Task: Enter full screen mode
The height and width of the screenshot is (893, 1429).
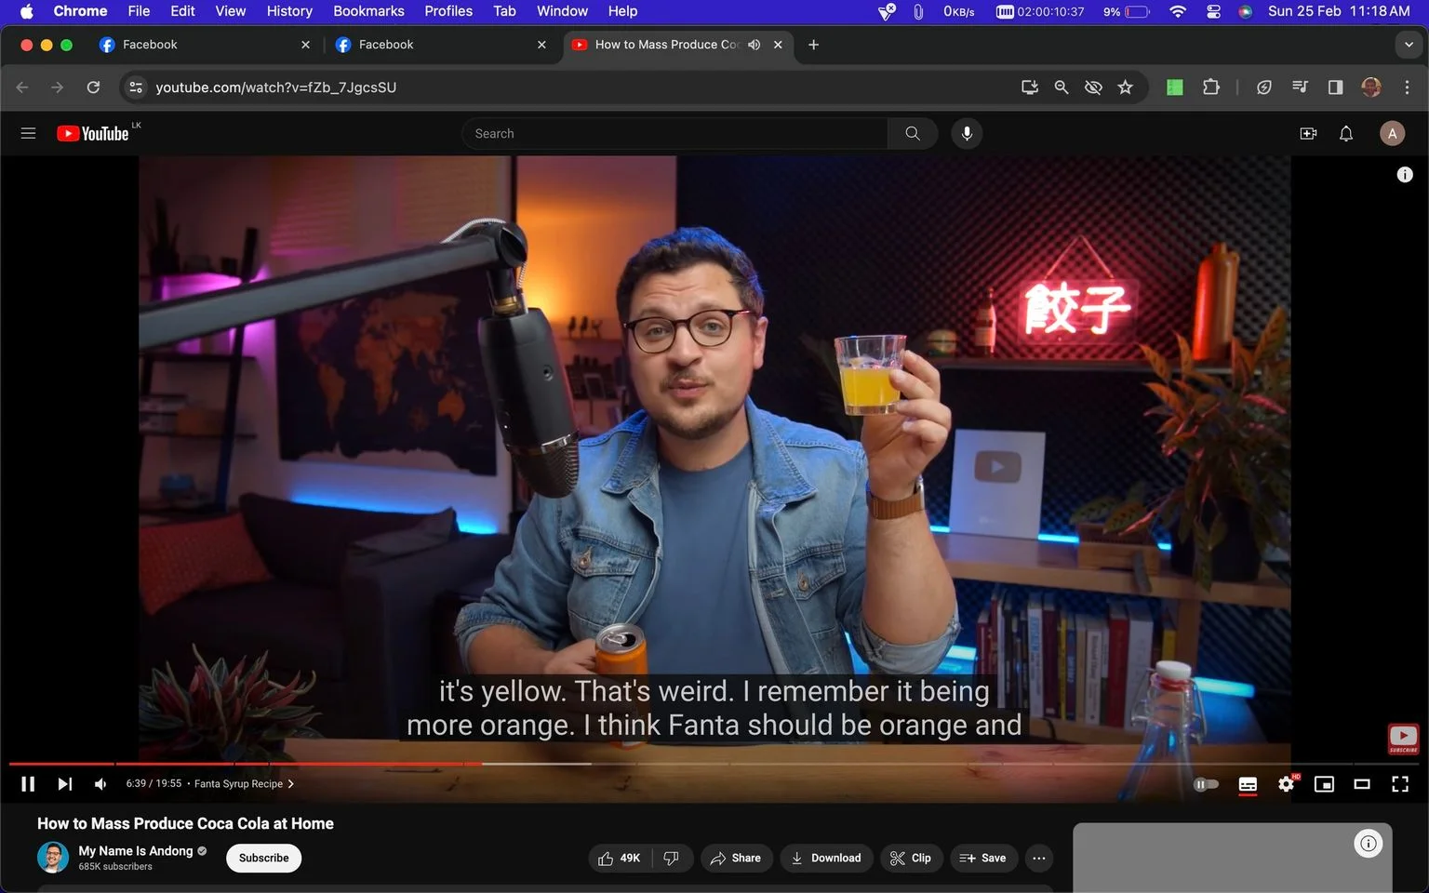Action: click(1400, 784)
